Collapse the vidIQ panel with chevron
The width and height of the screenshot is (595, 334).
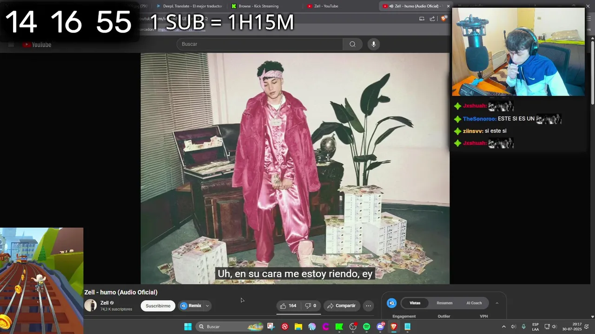tap(497, 303)
